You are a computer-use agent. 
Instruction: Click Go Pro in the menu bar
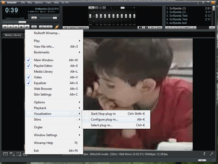65,3
